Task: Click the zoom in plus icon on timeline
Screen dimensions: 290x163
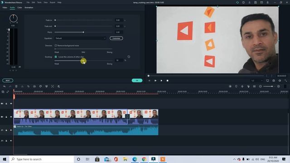Action: tap(278, 86)
